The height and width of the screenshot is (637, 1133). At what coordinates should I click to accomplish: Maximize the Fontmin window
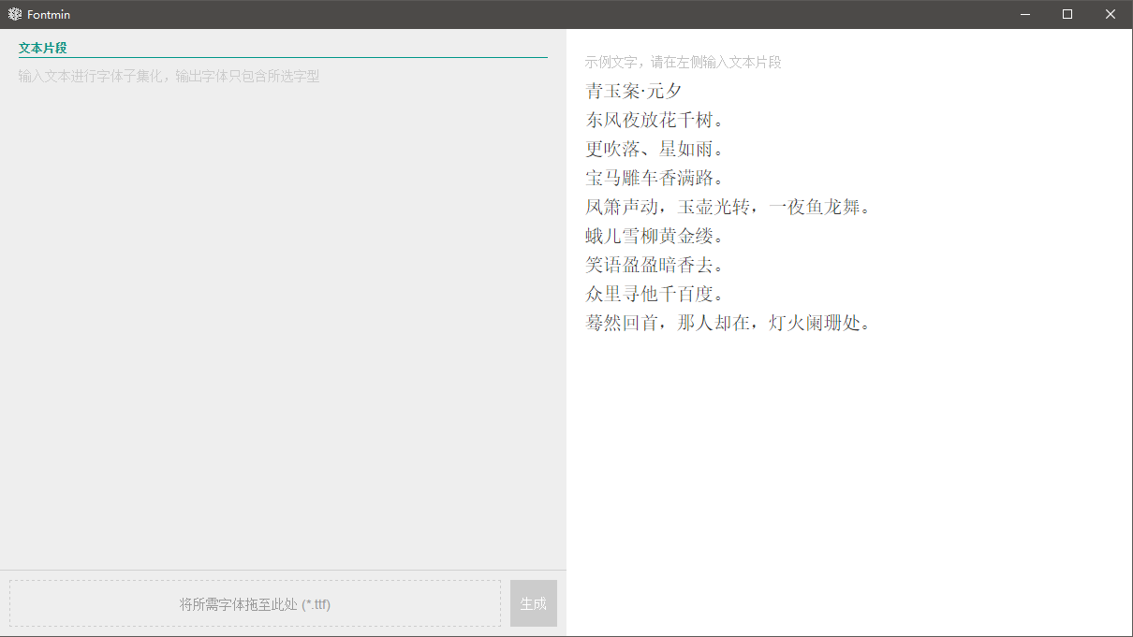pos(1067,14)
